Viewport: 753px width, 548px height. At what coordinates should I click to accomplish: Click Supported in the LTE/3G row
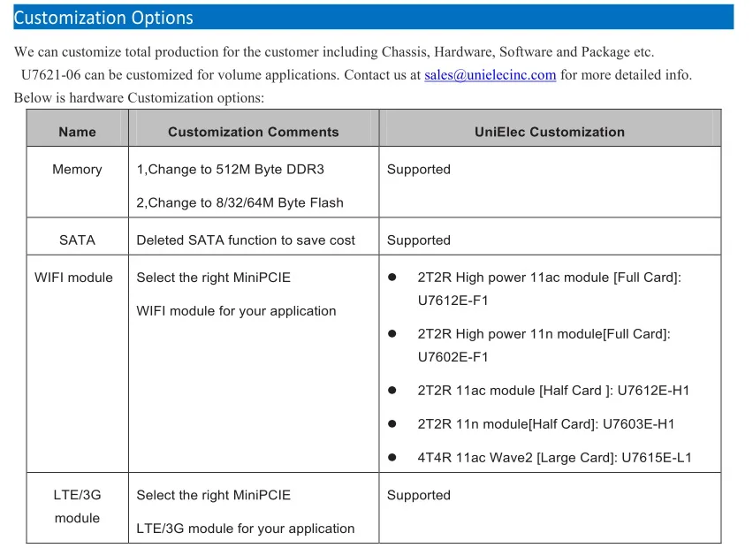(418, 495)
